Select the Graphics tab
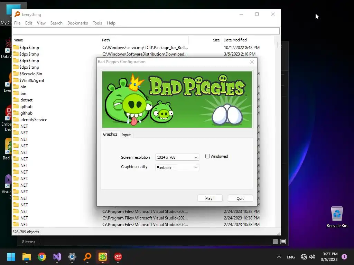The width and height of the screenshot is (354, 265). point(110,134)
